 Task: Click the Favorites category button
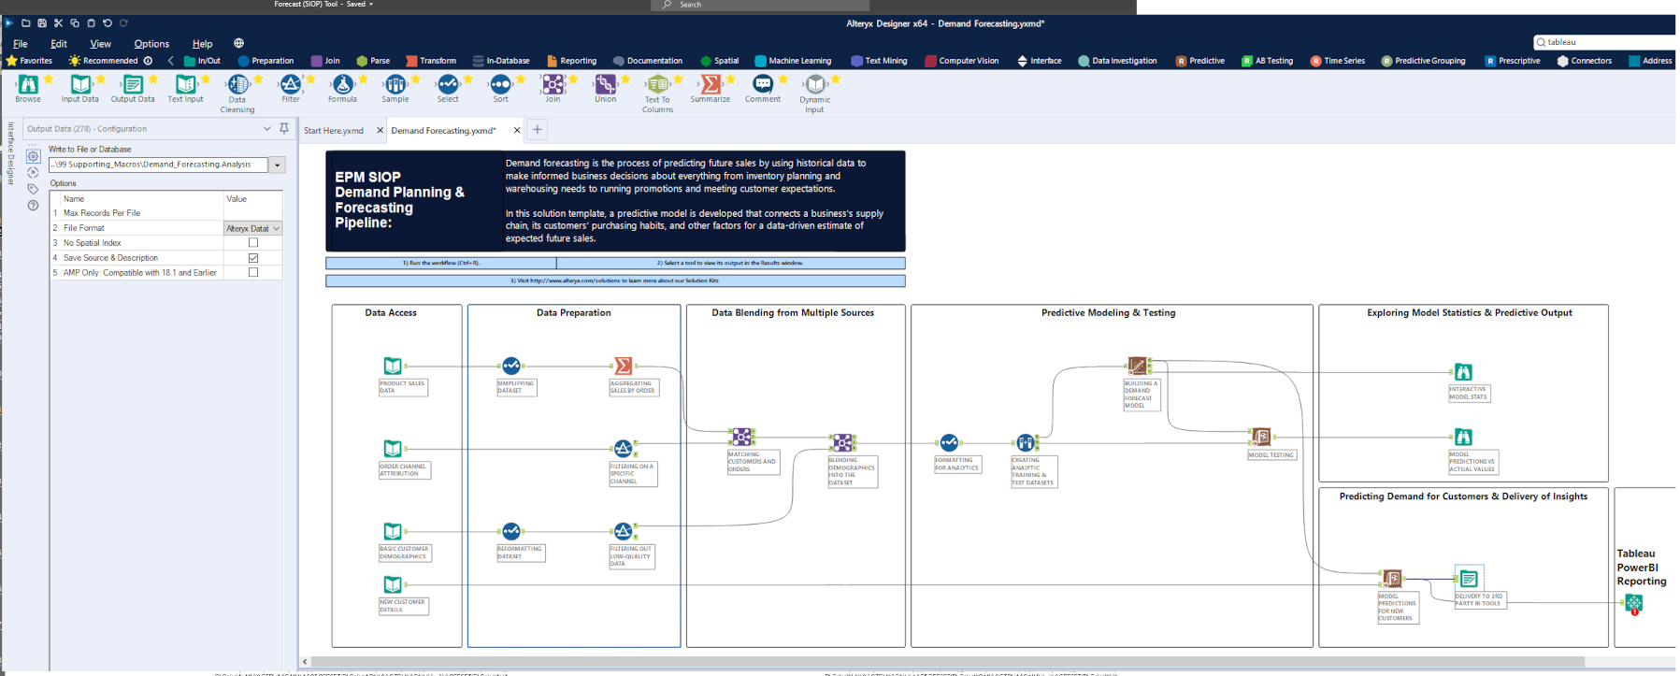point(30,61)
